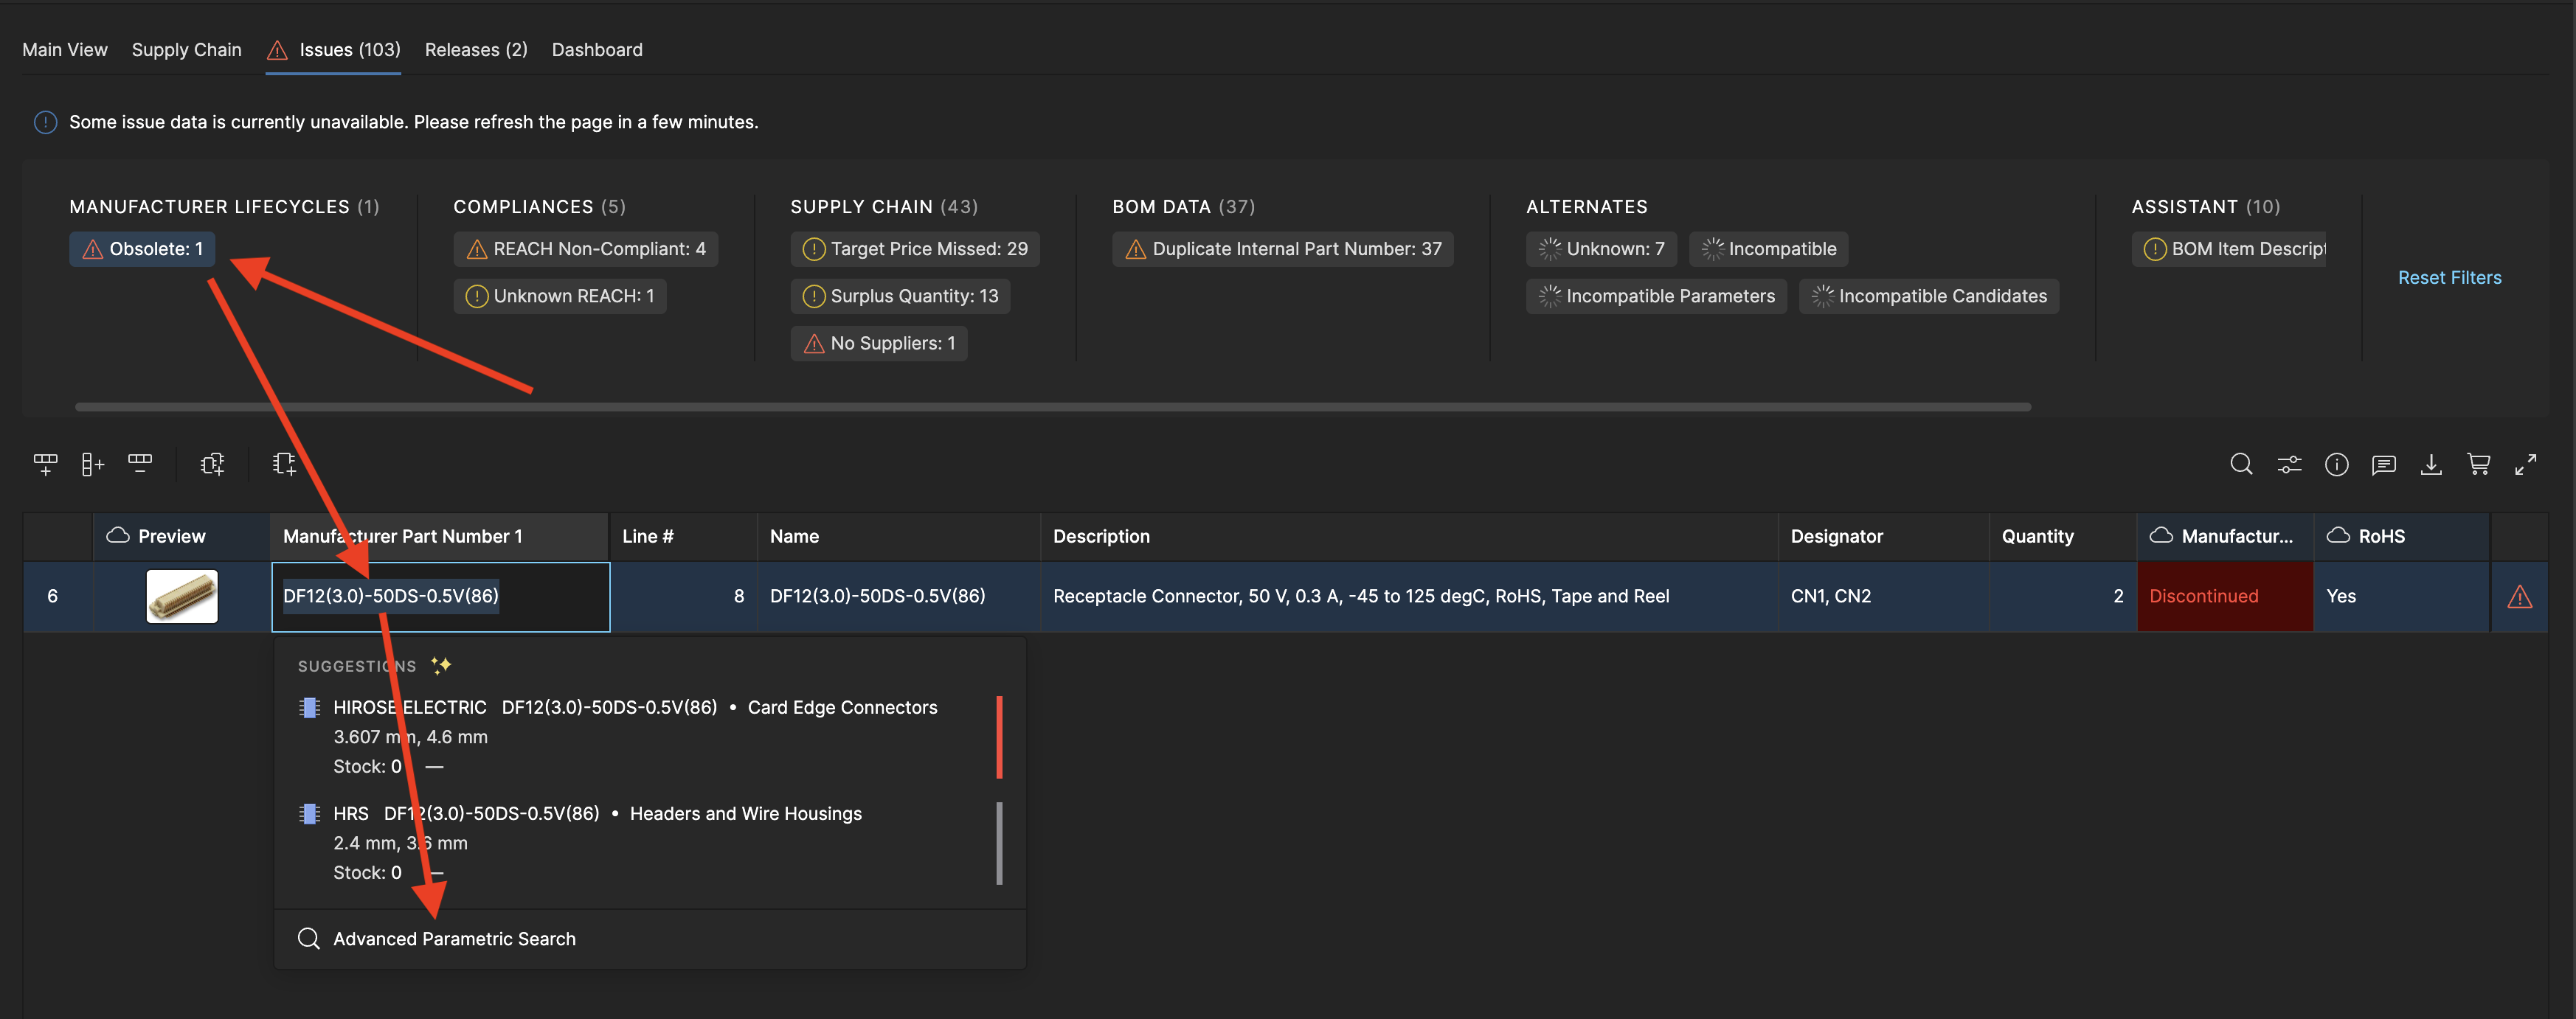Open the comments panel

[x=2385, y=464]
